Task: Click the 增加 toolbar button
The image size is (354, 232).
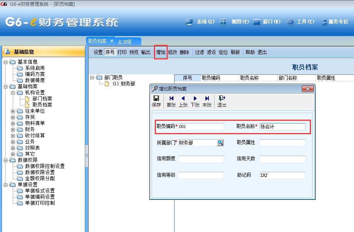Action: [161, 52]
